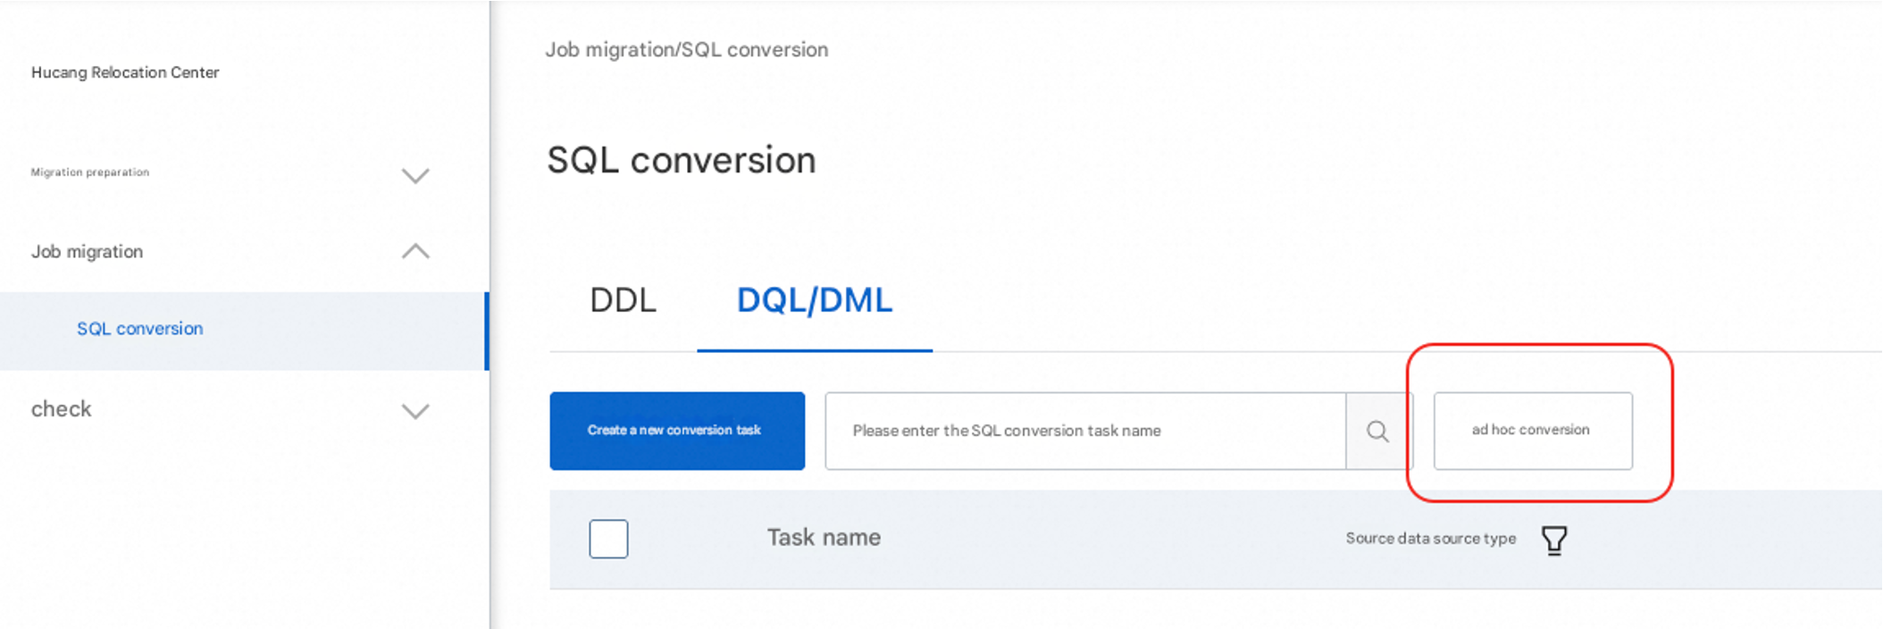Click the Job migration/SQL conversion breadcrumb
This screenshot has width=1883, height=629.
(x=686, y=50)
